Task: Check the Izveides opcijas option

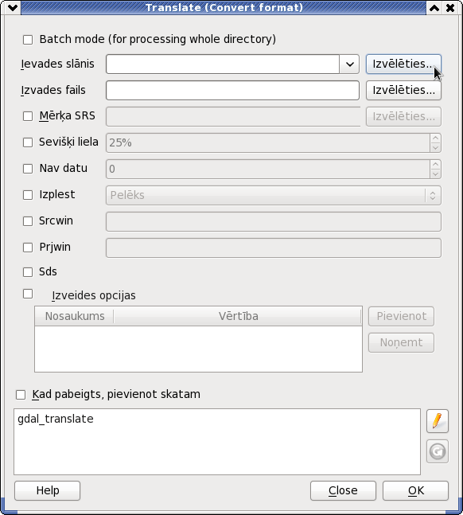Action: point(28,294)
